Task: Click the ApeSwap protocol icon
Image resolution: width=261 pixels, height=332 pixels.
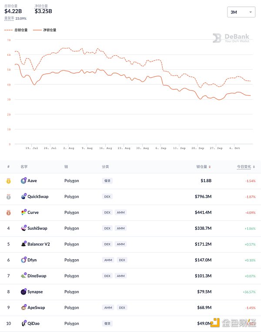Action: (23, 308)
